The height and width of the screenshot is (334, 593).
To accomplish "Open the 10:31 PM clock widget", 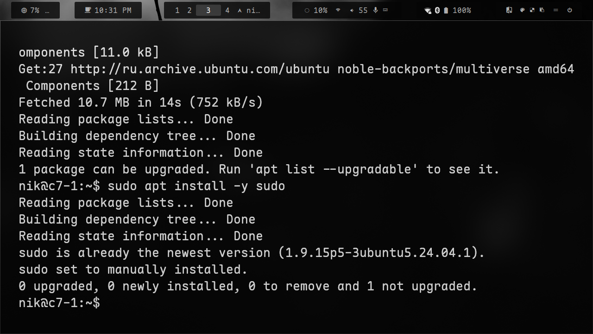I will pos(108,10).
